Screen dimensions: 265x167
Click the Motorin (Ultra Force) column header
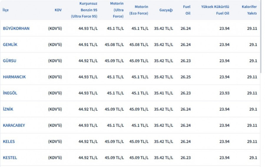click(x=114, y=10)
